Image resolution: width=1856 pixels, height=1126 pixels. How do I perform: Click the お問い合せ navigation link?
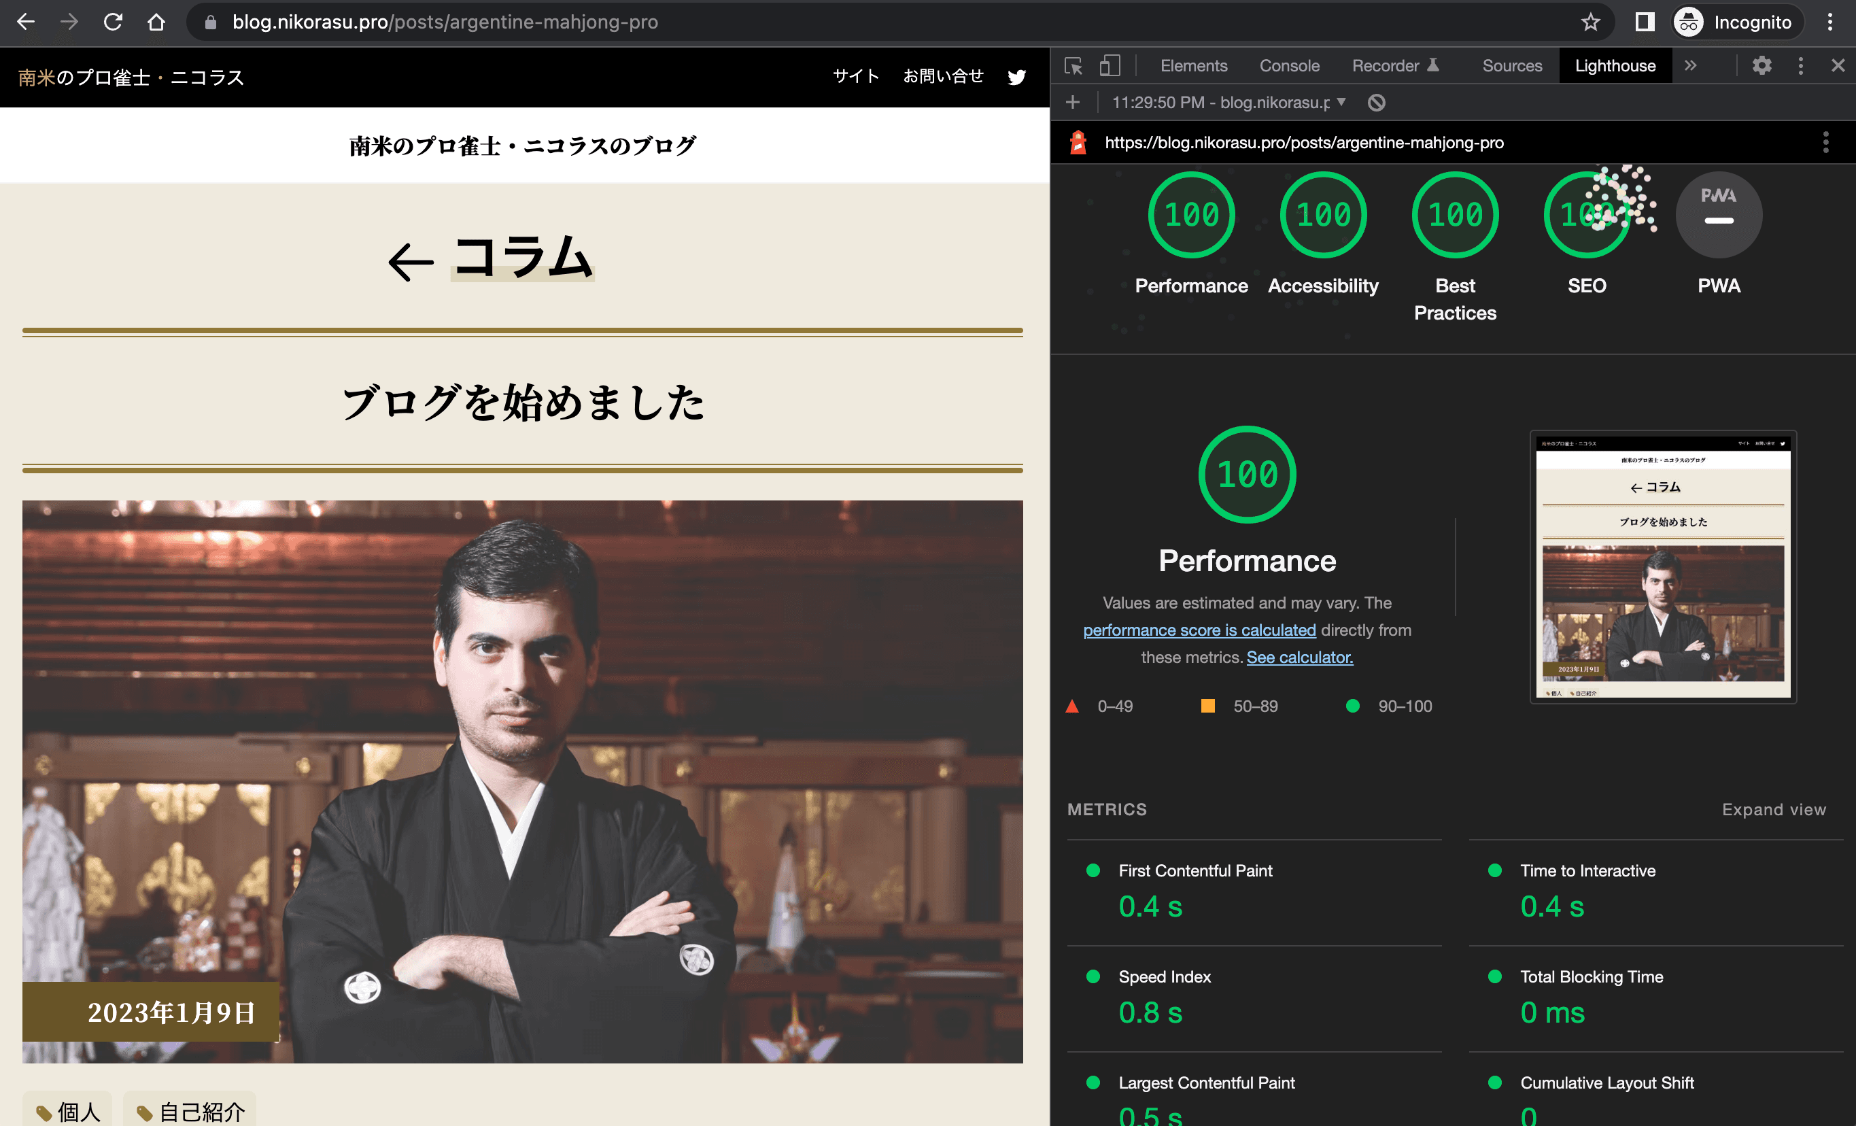coord(943,76)
